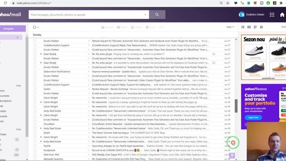Click the white sneaker ad thumbnail

coord(255,52)
